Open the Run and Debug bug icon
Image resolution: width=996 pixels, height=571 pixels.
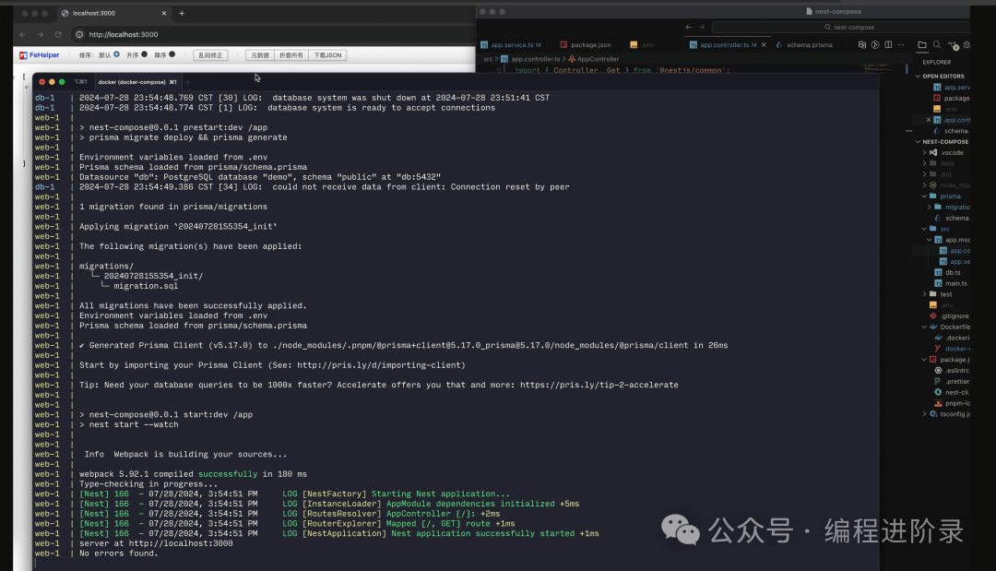point(966,44)
